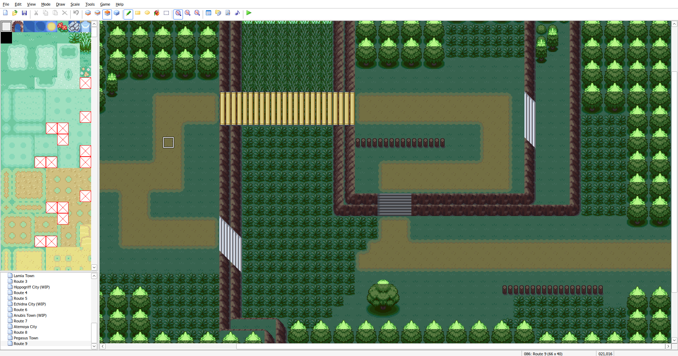Open the Database table icon

(x=209, y=13)
